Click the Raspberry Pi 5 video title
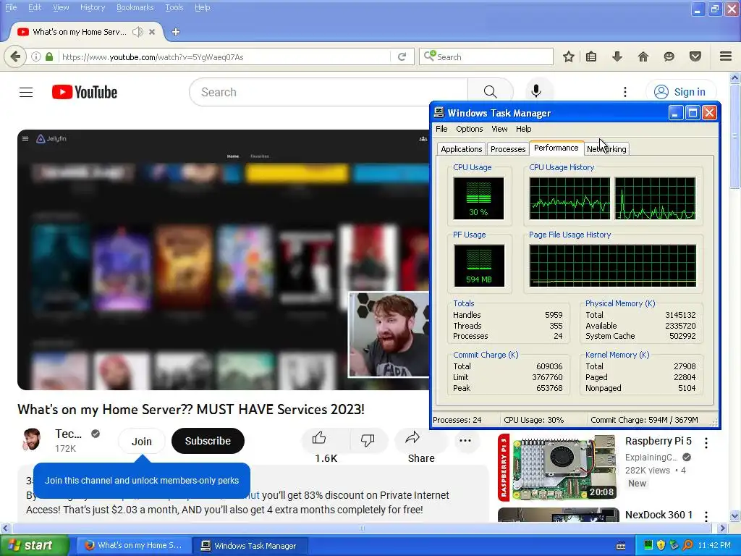The image size is (741, 556). click(x=658, y=441)
